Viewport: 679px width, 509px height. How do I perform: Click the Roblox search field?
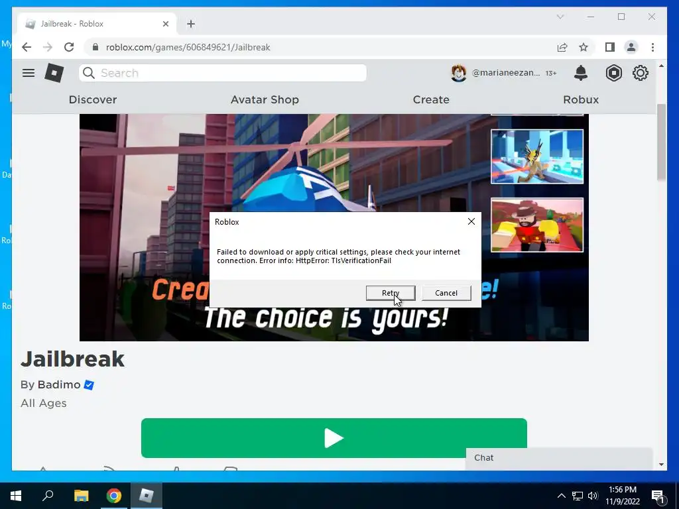coord(223,73)
